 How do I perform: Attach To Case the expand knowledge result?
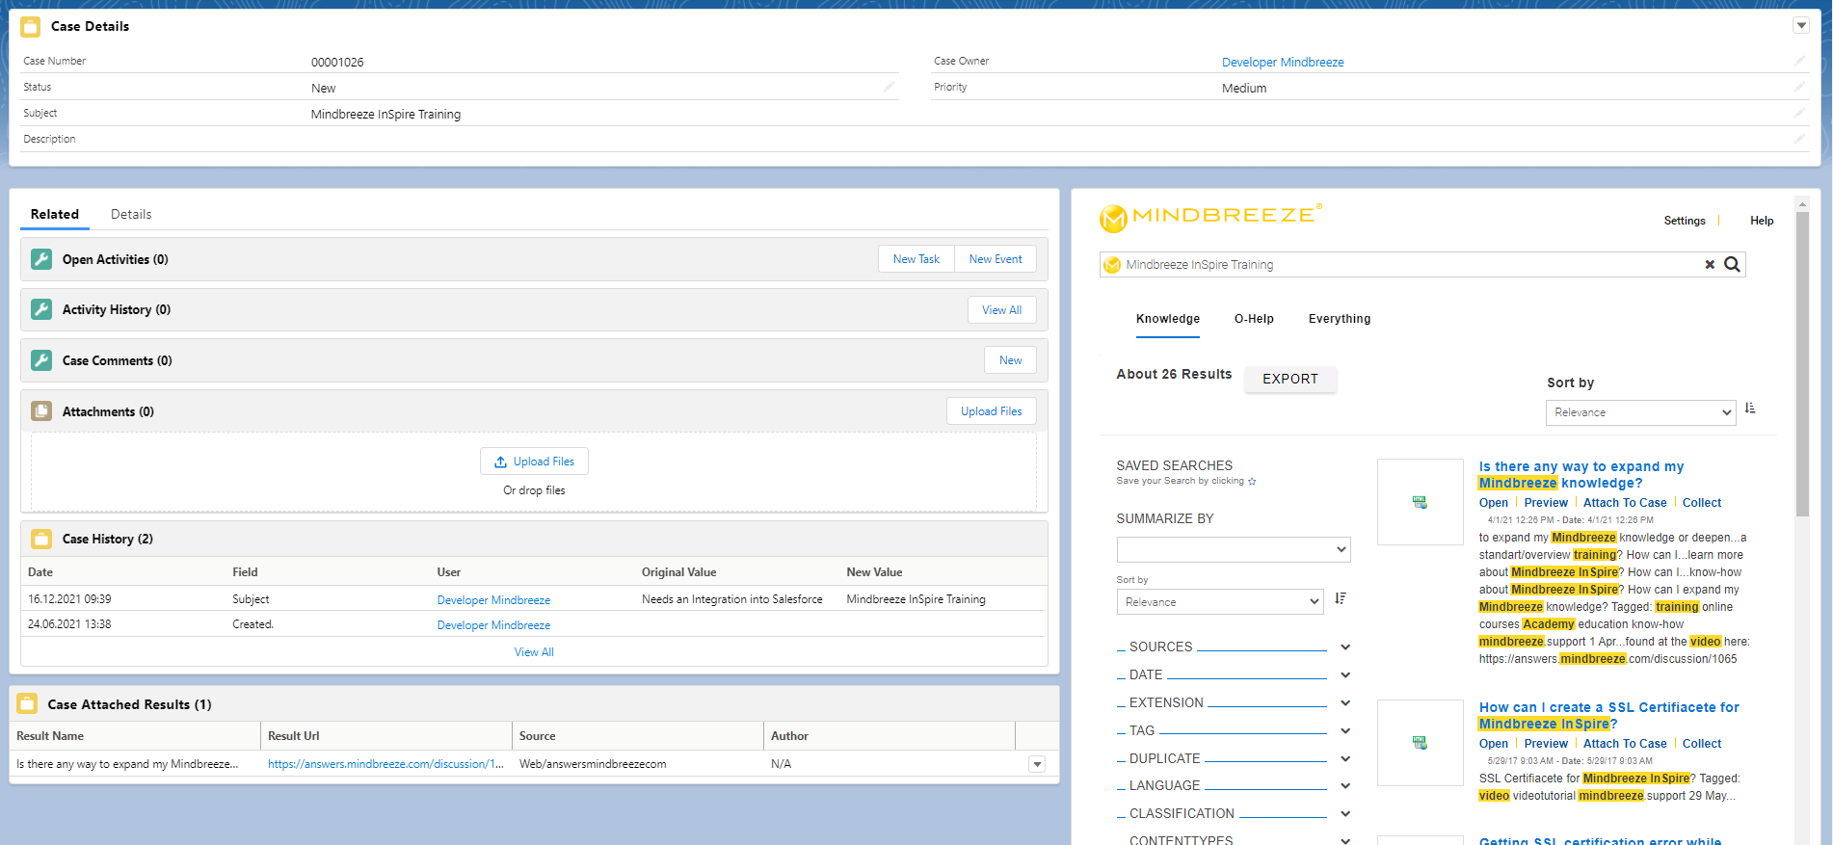(1625, 503)
